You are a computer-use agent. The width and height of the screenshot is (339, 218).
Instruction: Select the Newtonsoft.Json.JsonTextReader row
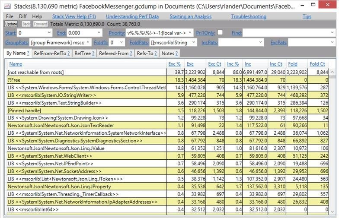click(168, 125)
